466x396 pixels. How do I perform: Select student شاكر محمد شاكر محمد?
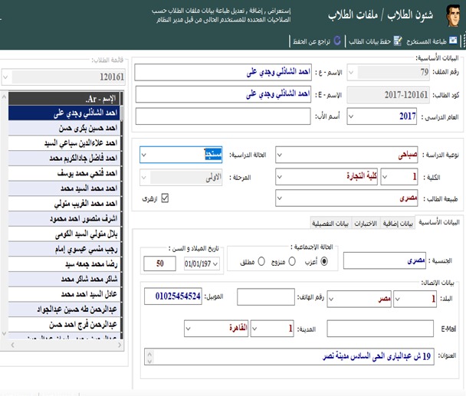[x=64, y=279]
